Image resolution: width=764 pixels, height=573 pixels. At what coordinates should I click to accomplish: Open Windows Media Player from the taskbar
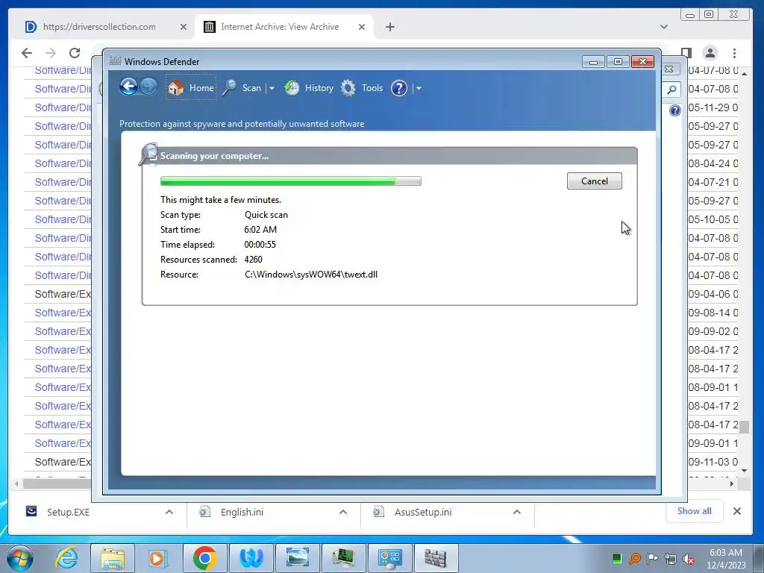click(x=158, y=558)
